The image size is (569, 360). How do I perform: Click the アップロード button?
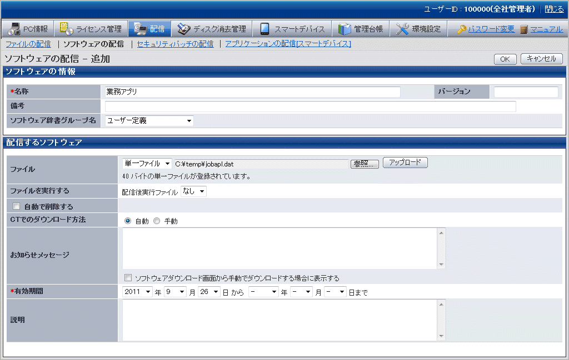click(x=405, y=163)
